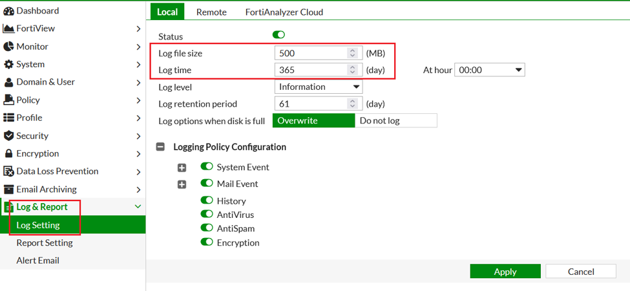Click the Log file size stepper arrows
The image size is (630, 291).
352,53
